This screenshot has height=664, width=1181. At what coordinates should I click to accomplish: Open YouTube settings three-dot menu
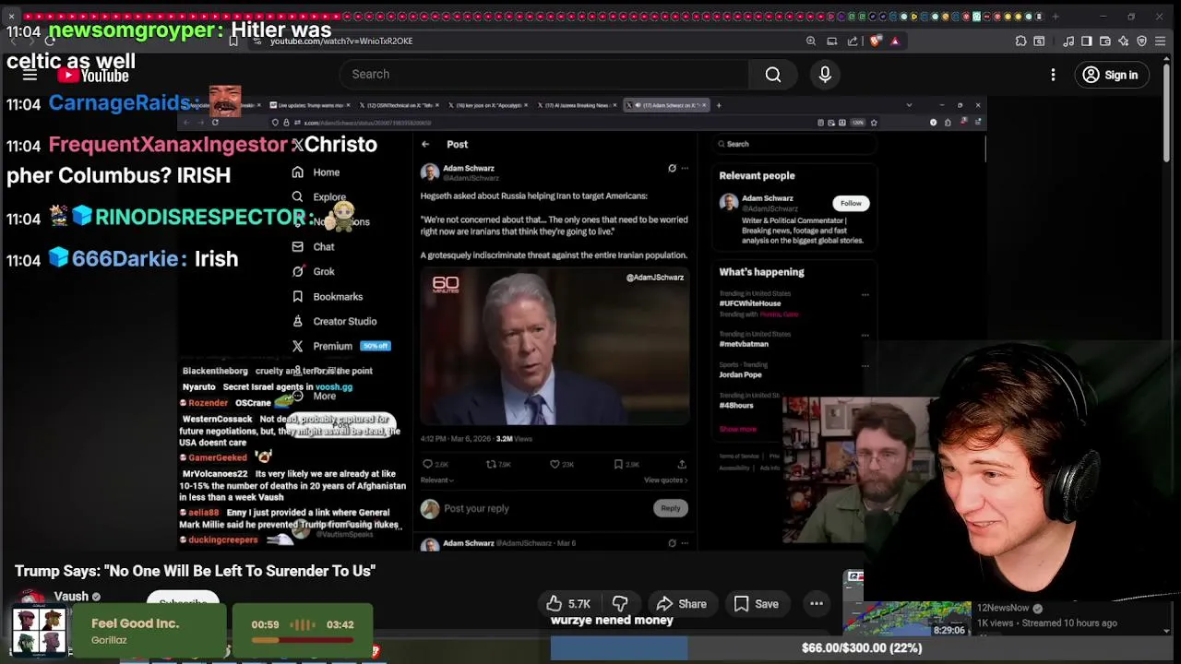click(1053, 75)
